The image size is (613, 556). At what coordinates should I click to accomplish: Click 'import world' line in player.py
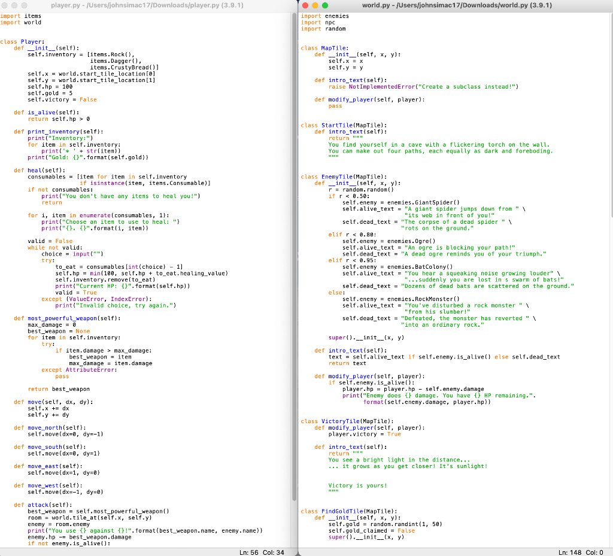click(21, 22)
